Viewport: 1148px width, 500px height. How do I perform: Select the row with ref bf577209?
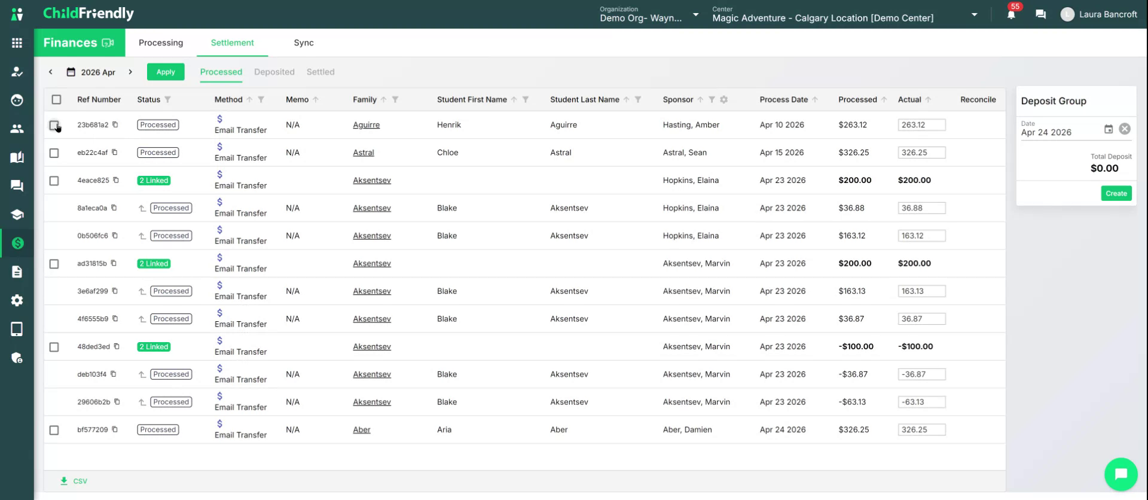[54, 430]
